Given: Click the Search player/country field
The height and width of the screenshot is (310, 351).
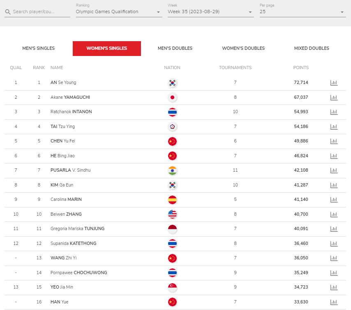Looking at the screenshot, I should click(x=37, y=12).
